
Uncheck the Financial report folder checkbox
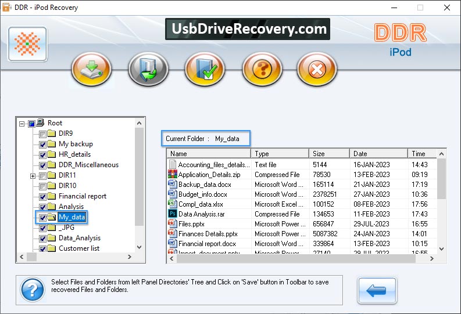(42, 197)
